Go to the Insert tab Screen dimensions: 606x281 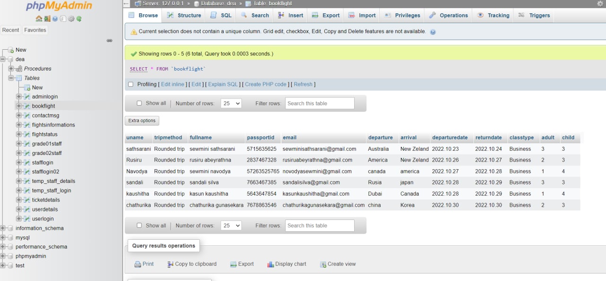point(291,15)
